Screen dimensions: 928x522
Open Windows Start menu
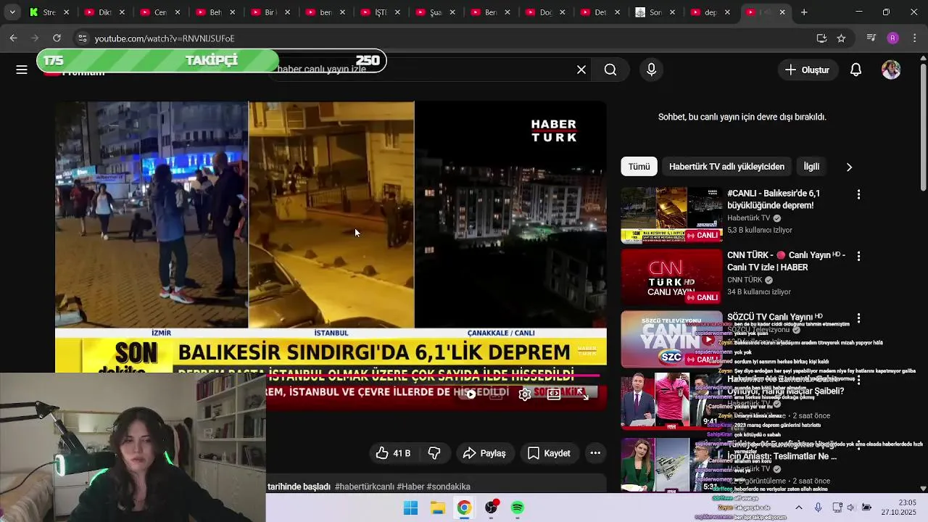click(x=410, y=507)
